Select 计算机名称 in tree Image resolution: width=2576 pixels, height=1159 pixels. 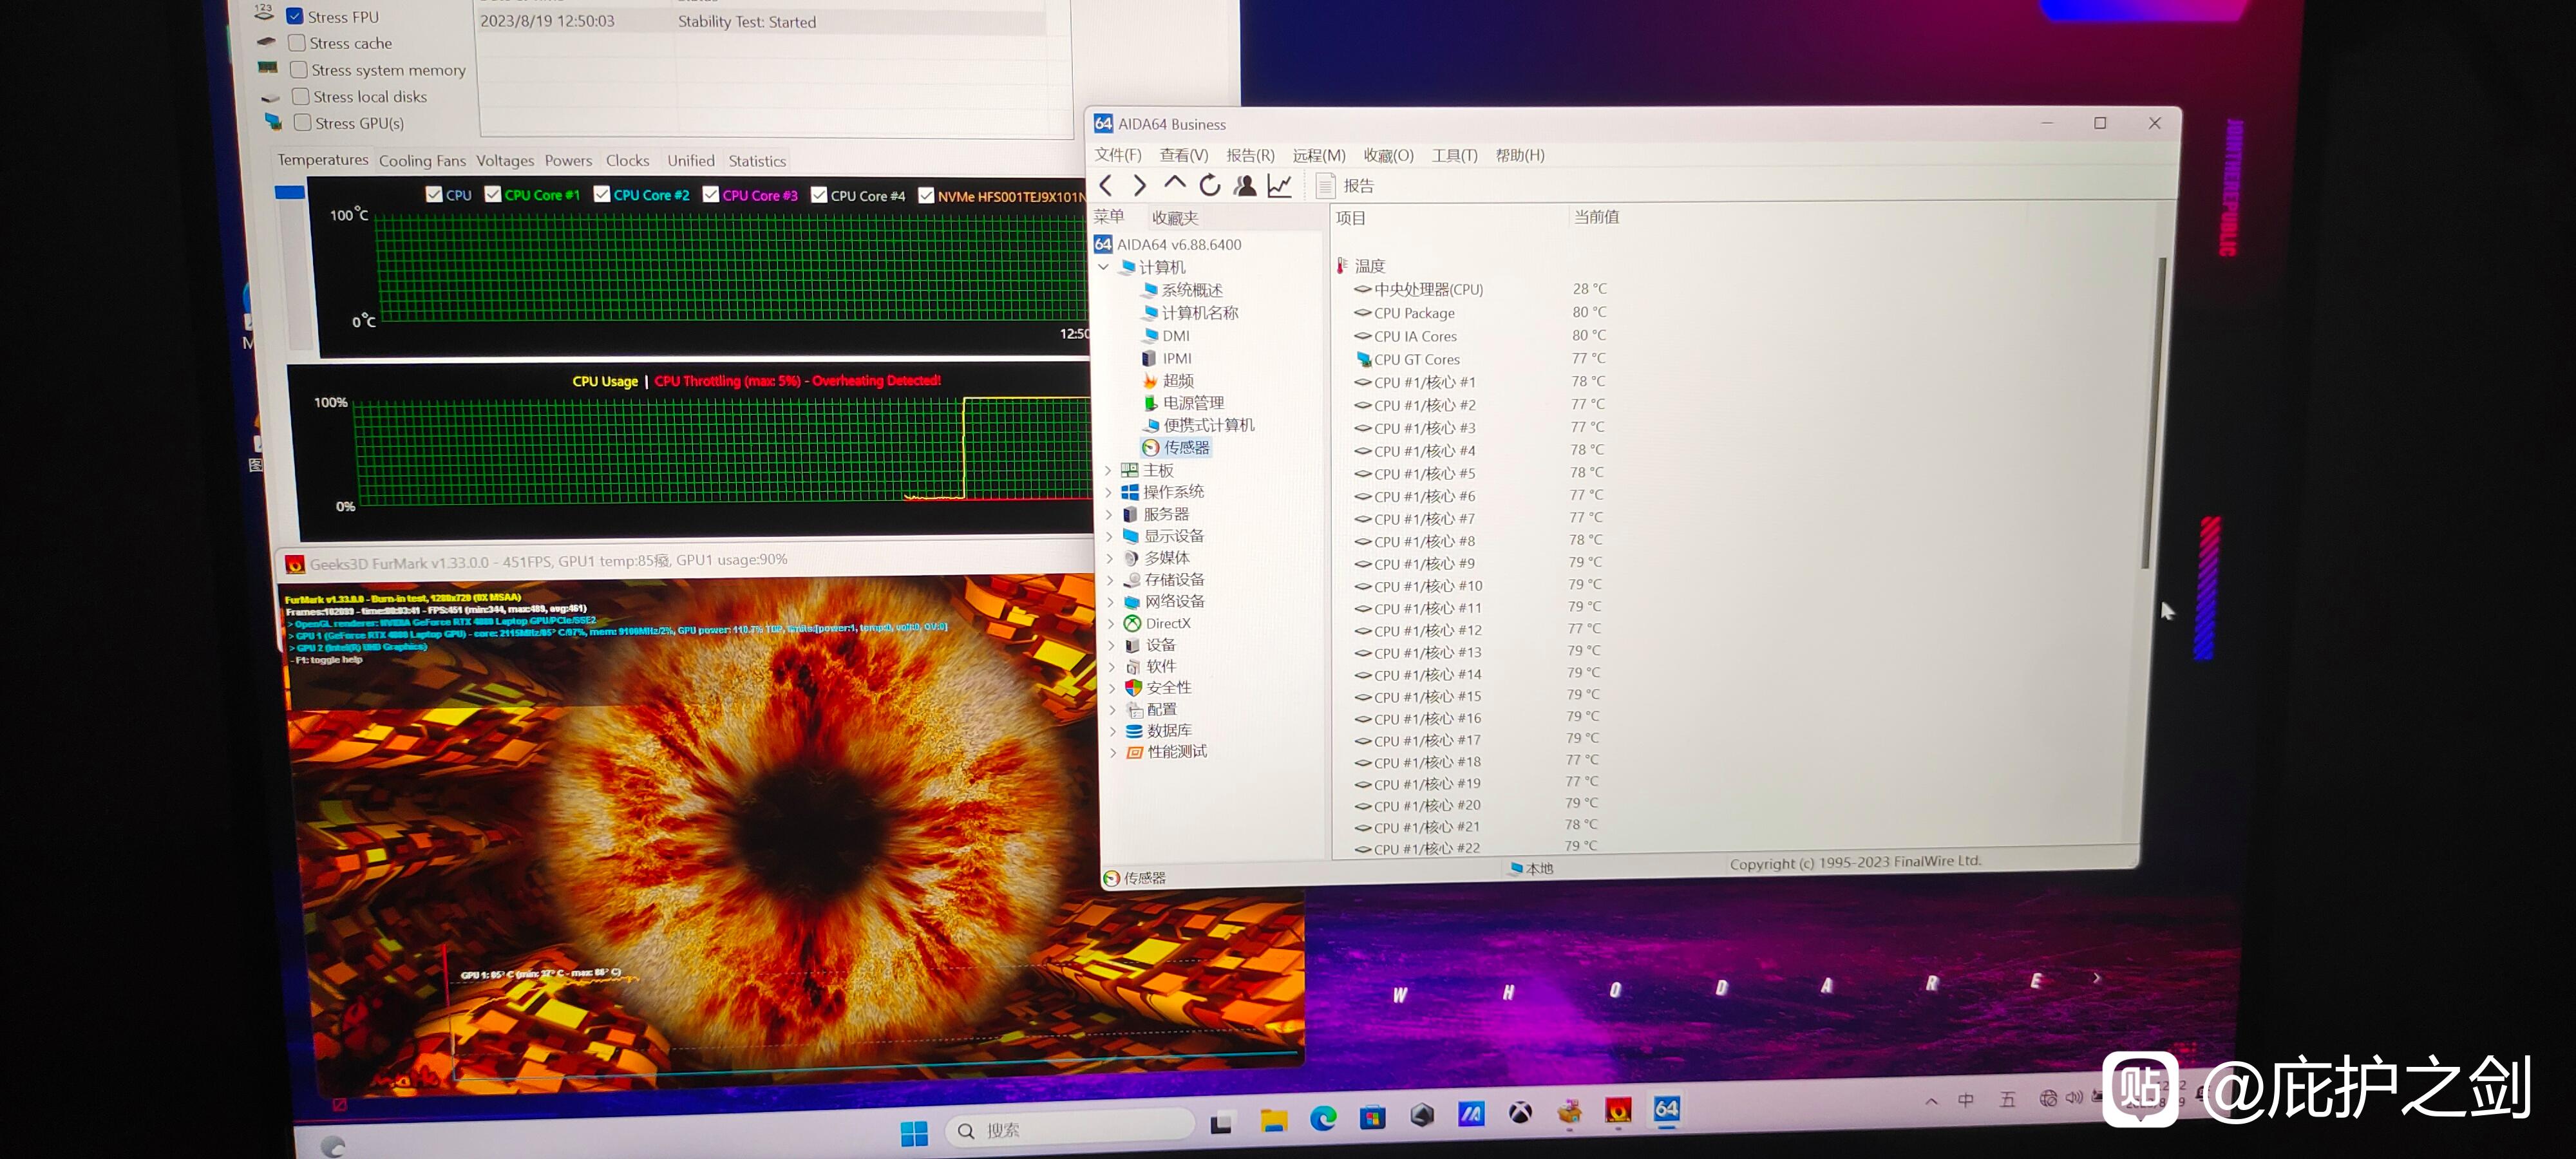[1190, 313]
